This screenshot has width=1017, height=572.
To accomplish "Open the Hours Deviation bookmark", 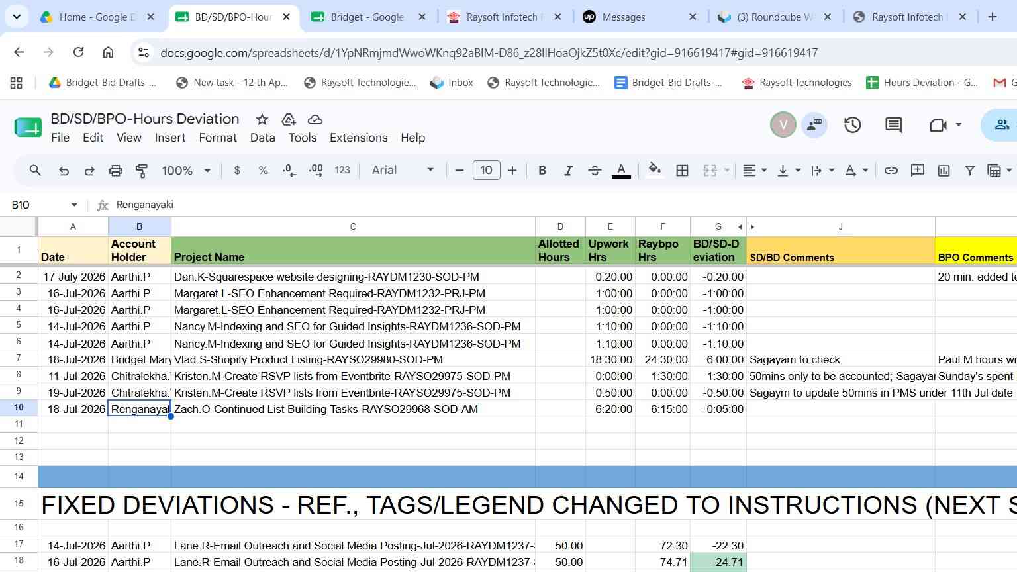I will pos(922,83).
